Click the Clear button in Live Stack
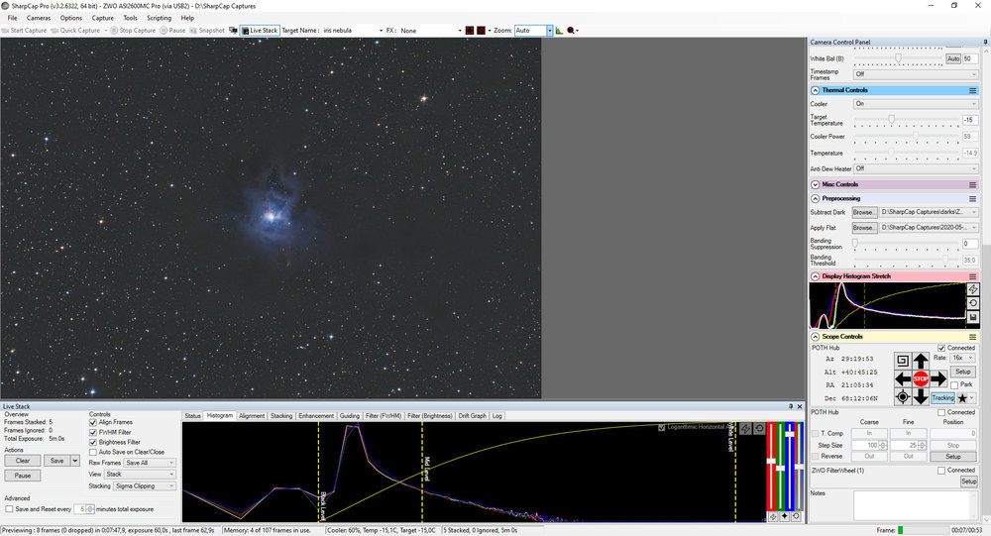Screen dimensions: 991x536 point(22,461)
